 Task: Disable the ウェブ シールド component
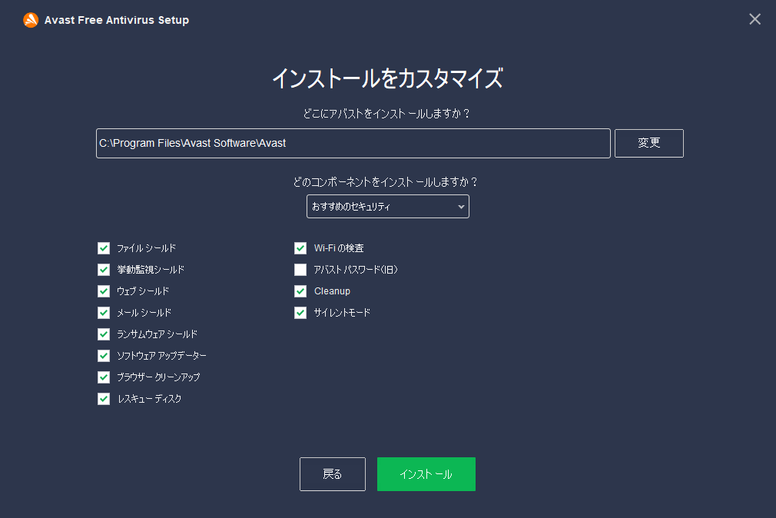click(104, 291)
